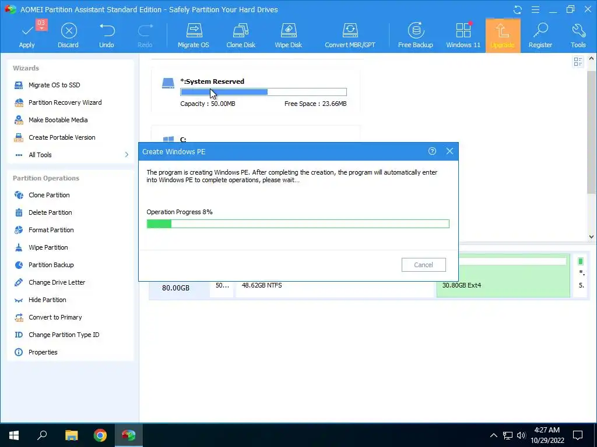597x447 pixels.
Task: Open the Tools toolbar menu
Action: point(578,35)
